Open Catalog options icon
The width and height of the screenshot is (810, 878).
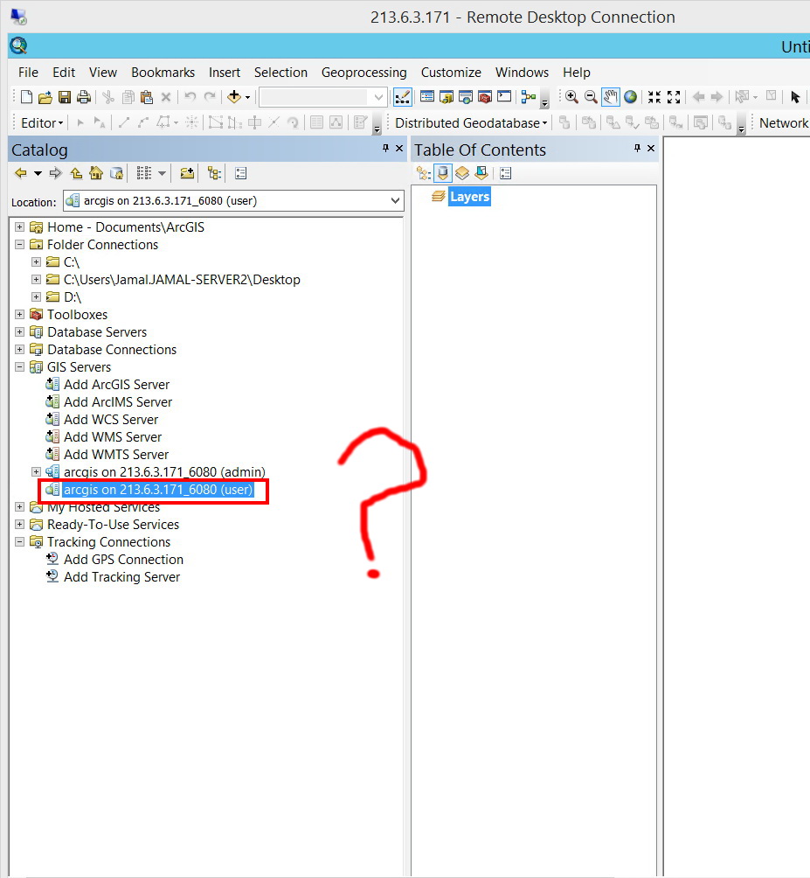point(241,173)
